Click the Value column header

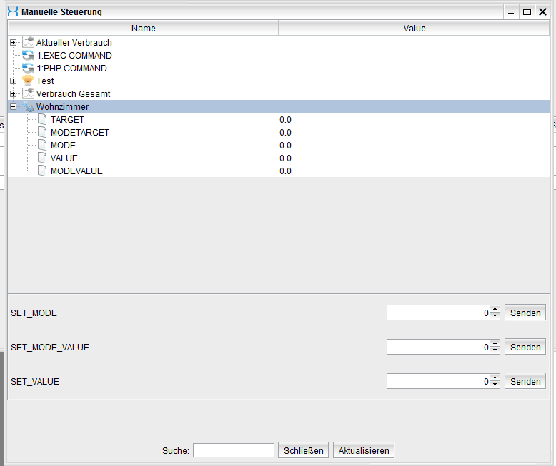414,29
